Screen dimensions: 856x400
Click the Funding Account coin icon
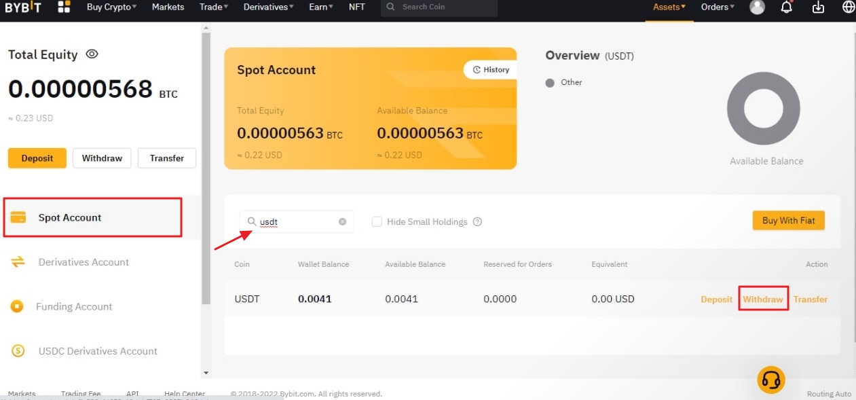coord(19,306)
